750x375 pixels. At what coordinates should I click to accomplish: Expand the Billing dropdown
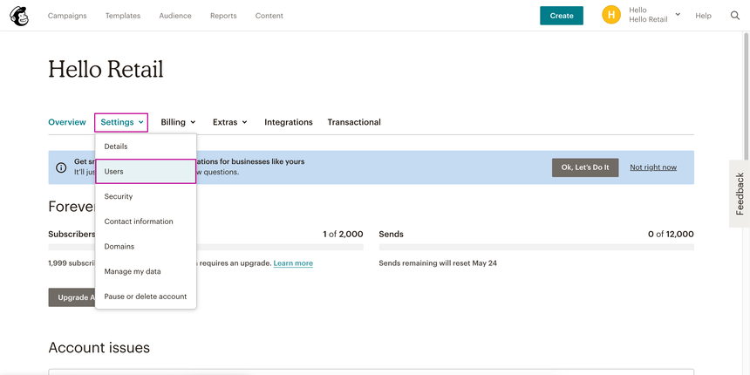pos(178,122)
